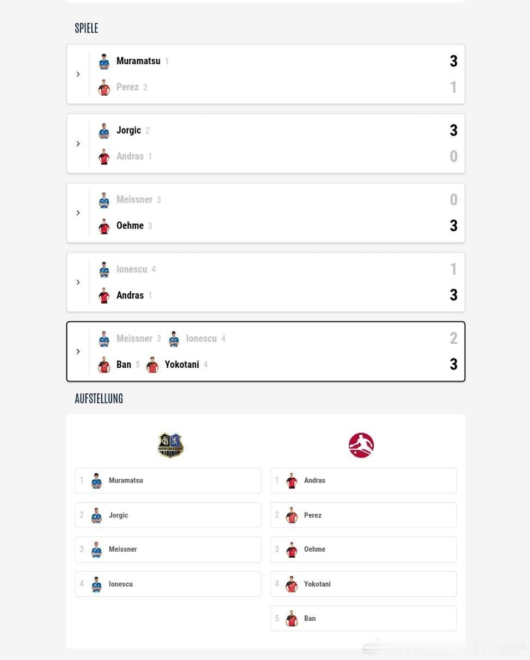
Task: Click Jorgic's player avatar in second match
Action: (104, 131)
